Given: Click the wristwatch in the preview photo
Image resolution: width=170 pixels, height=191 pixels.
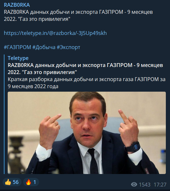Looking at the screenshot, I should 132,146.
